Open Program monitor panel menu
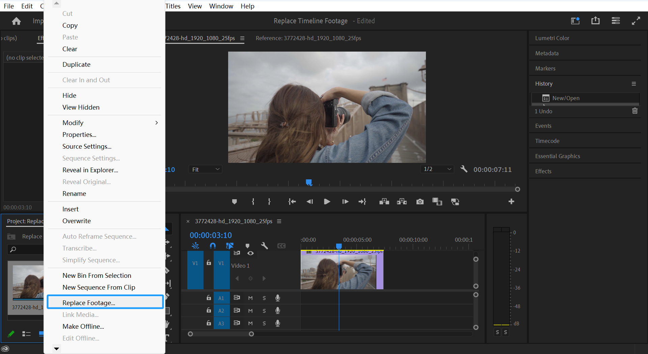Viewport: 648px width, 354px height. 242,38
